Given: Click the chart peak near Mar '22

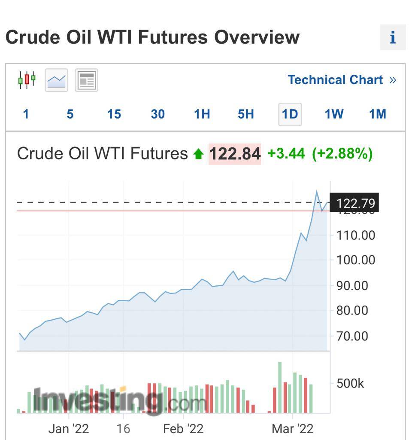Looking at the screenshot, I should [317, 191].
